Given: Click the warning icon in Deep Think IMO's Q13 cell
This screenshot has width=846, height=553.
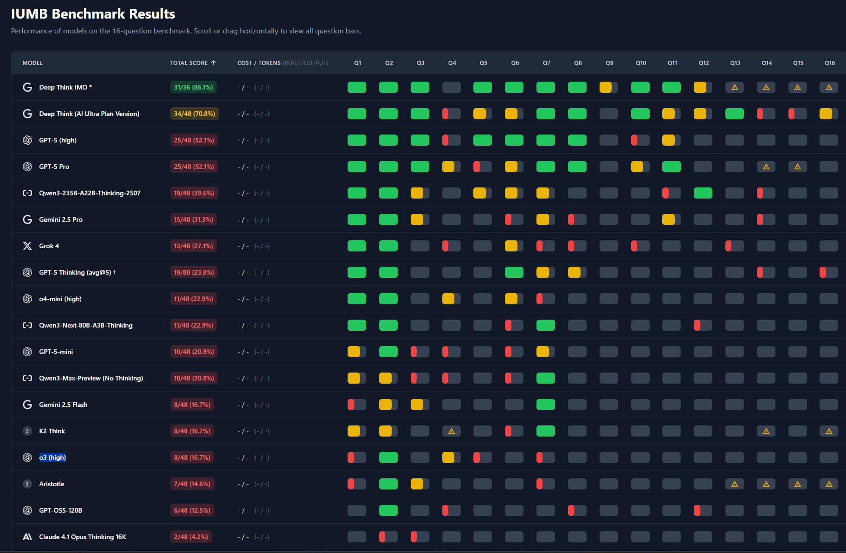Looking at the screenshot, I should pyautogui.click(x=735, y=87).
